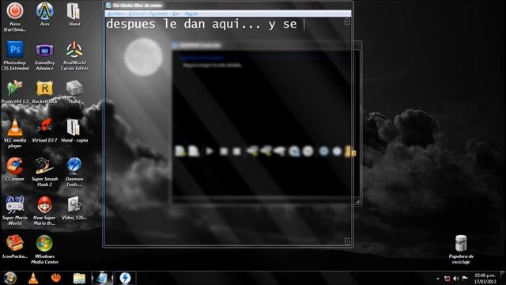Switch to the Notepad taskbar button

click(x=102, y=278)
